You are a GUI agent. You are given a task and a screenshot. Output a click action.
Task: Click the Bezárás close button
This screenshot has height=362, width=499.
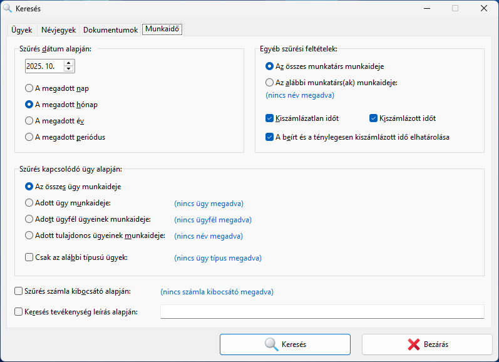click(x=428, y=344)
